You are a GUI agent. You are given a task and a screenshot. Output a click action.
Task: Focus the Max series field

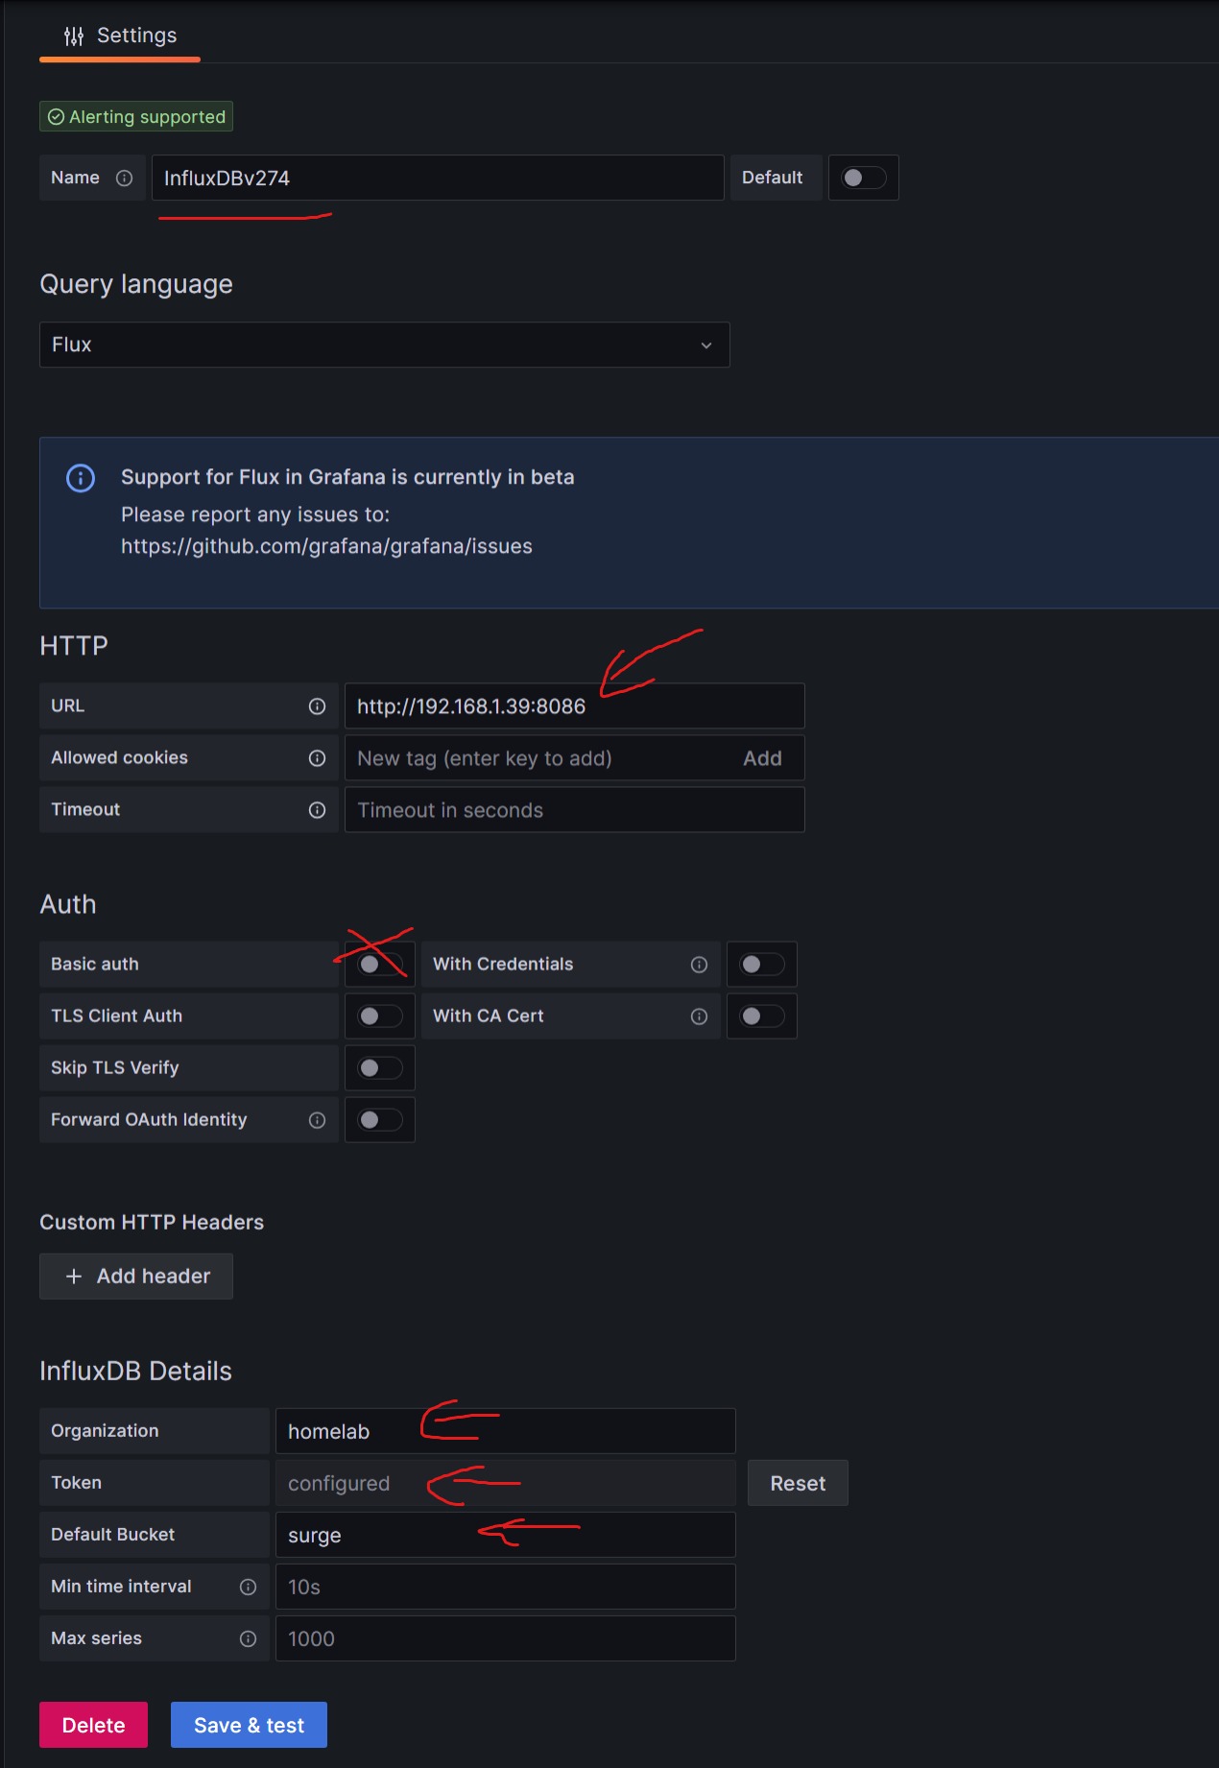505,1638
